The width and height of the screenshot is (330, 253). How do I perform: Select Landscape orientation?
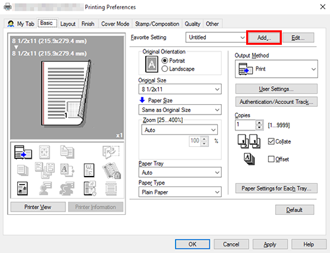[178, 69]
